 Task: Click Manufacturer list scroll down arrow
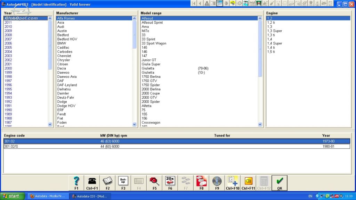pyautogui.click(x=134, y=124)
